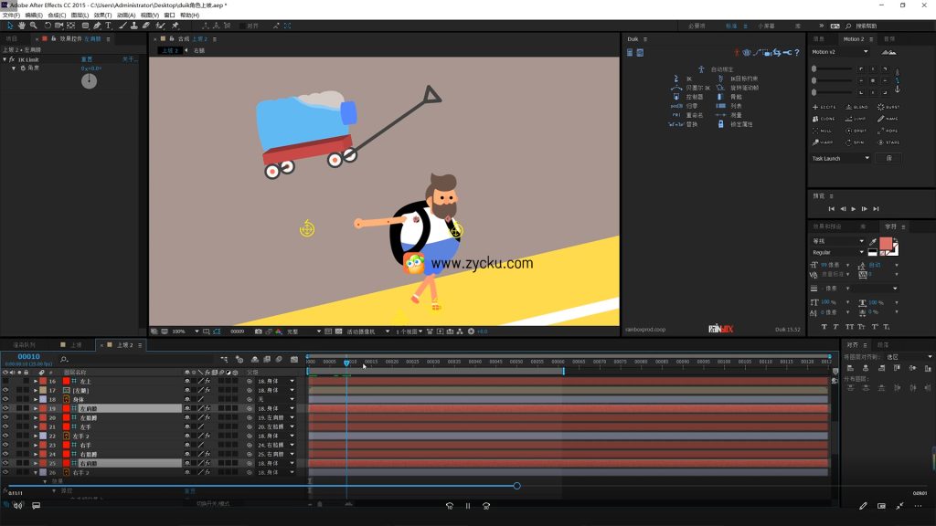Select the Zoom magnifier tool
This screenshot has width=936, height=526.
pyautogui.click(x=34, y=26)
